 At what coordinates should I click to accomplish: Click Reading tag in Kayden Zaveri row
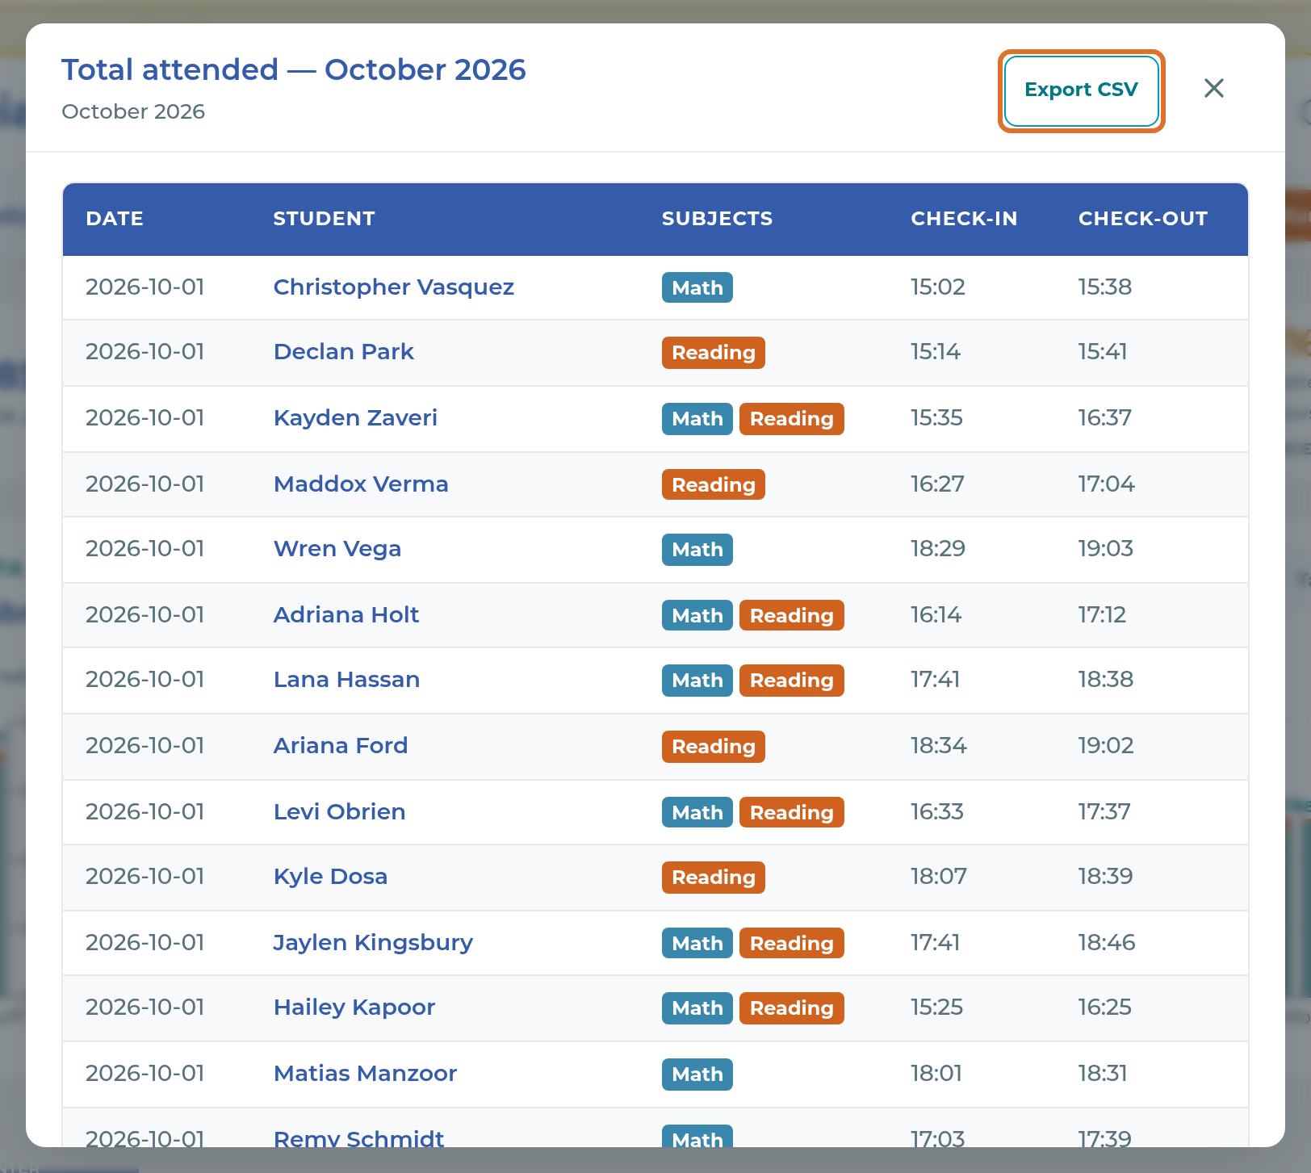coord(791,419)
